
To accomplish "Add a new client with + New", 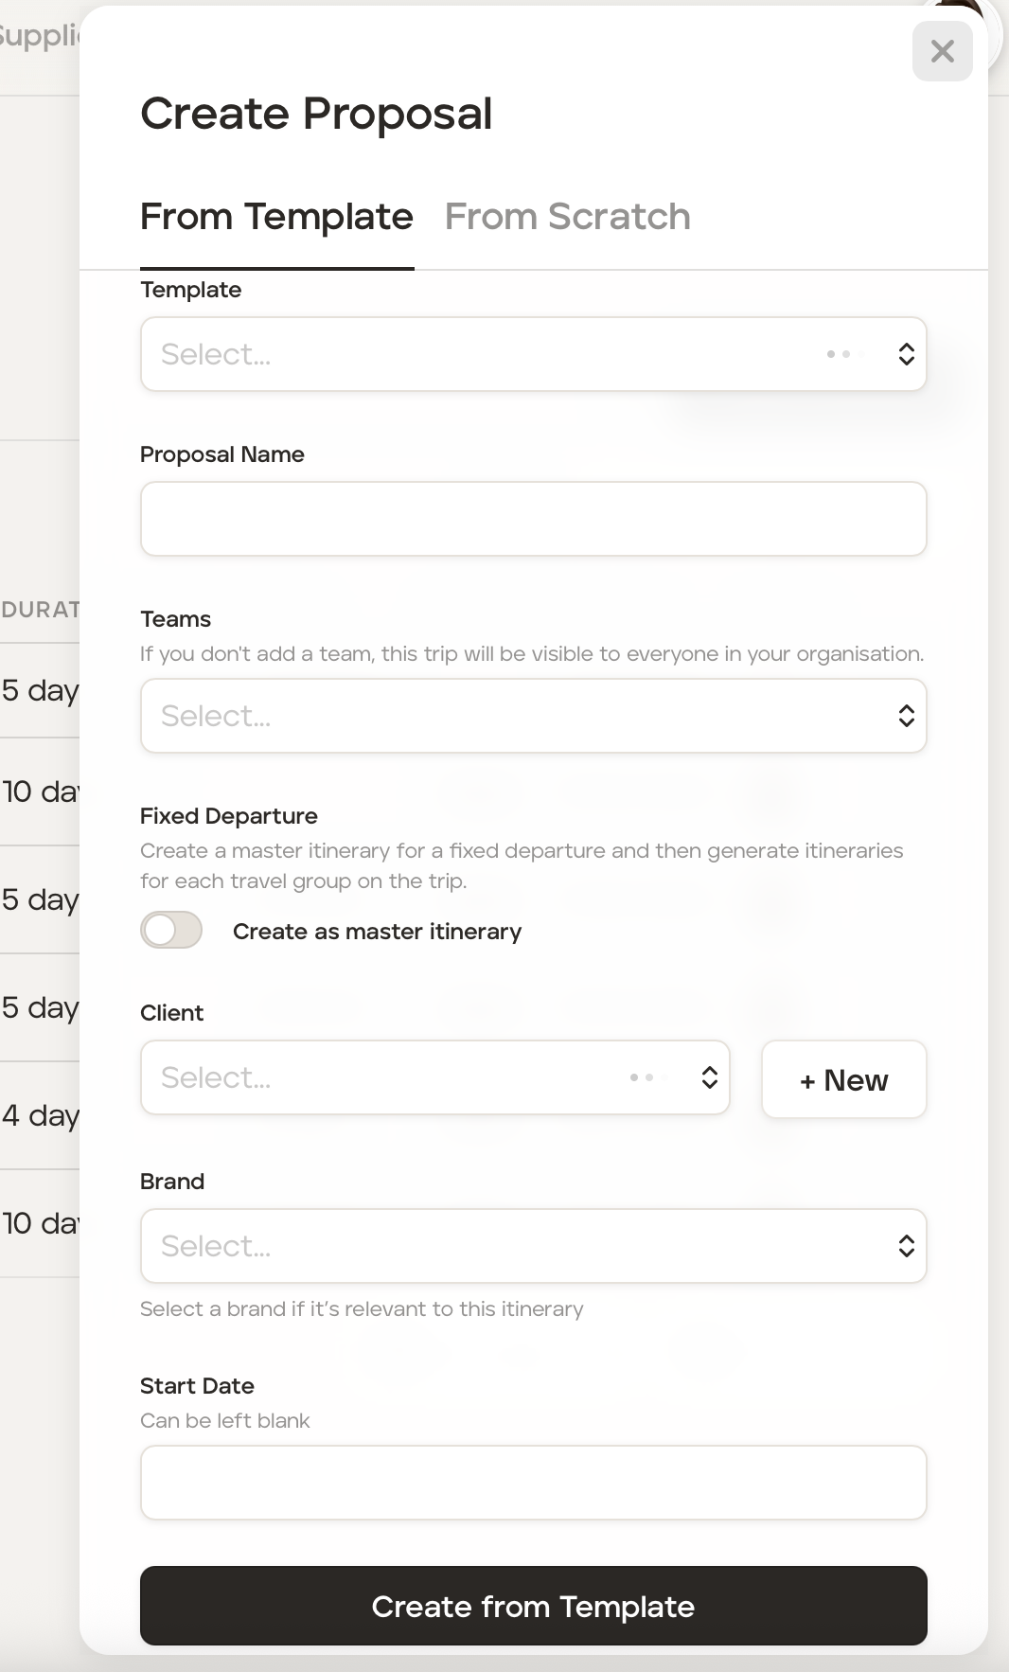I will (843, 1079).
